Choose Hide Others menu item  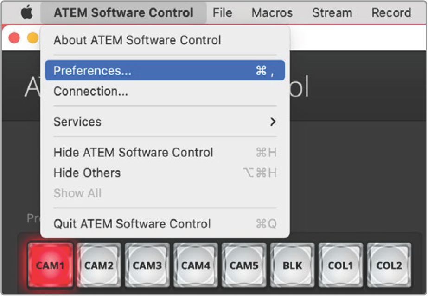165,173
